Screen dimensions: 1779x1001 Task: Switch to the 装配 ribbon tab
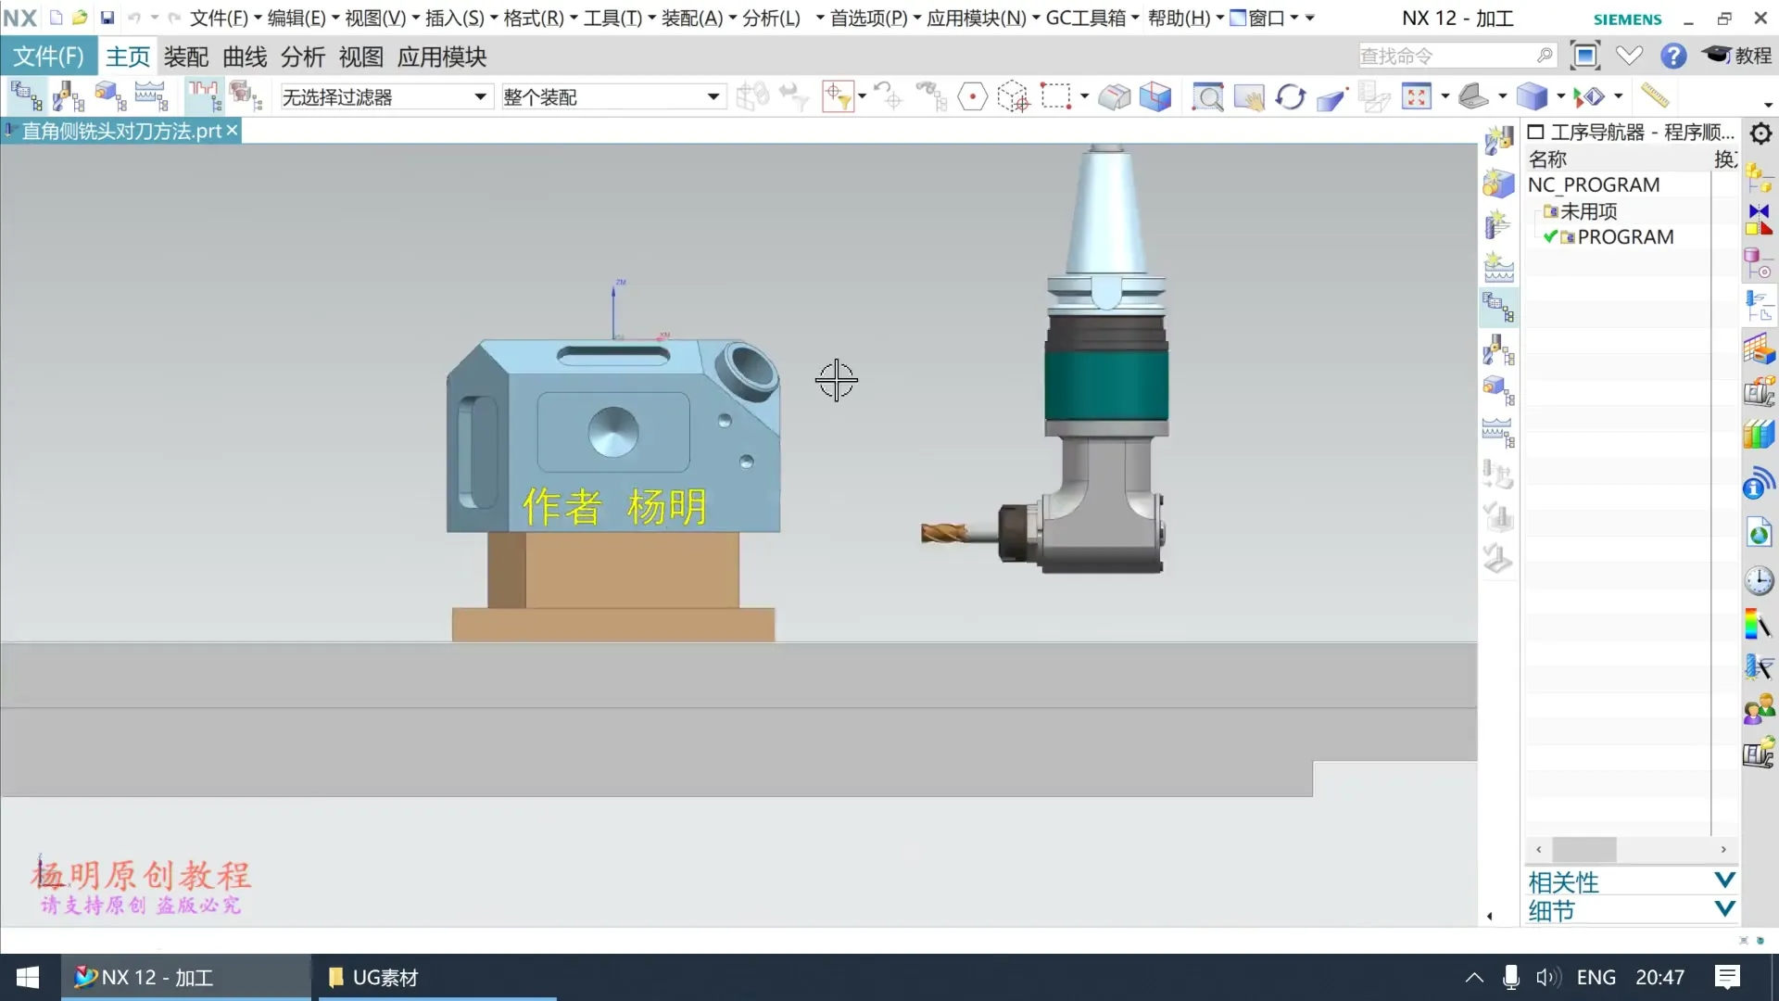pyautogui.click(x=185, y=57)
